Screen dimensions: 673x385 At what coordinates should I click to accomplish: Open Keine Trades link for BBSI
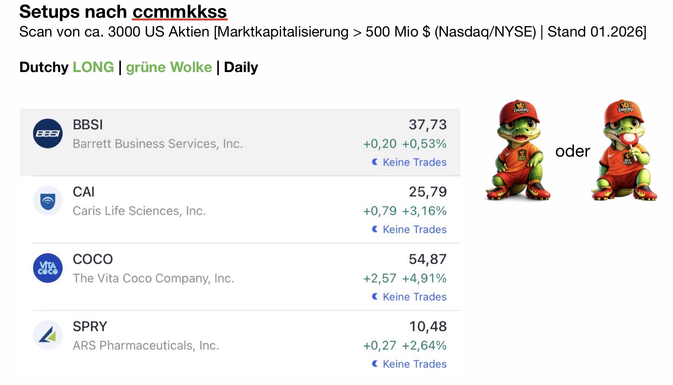(414, 162)
